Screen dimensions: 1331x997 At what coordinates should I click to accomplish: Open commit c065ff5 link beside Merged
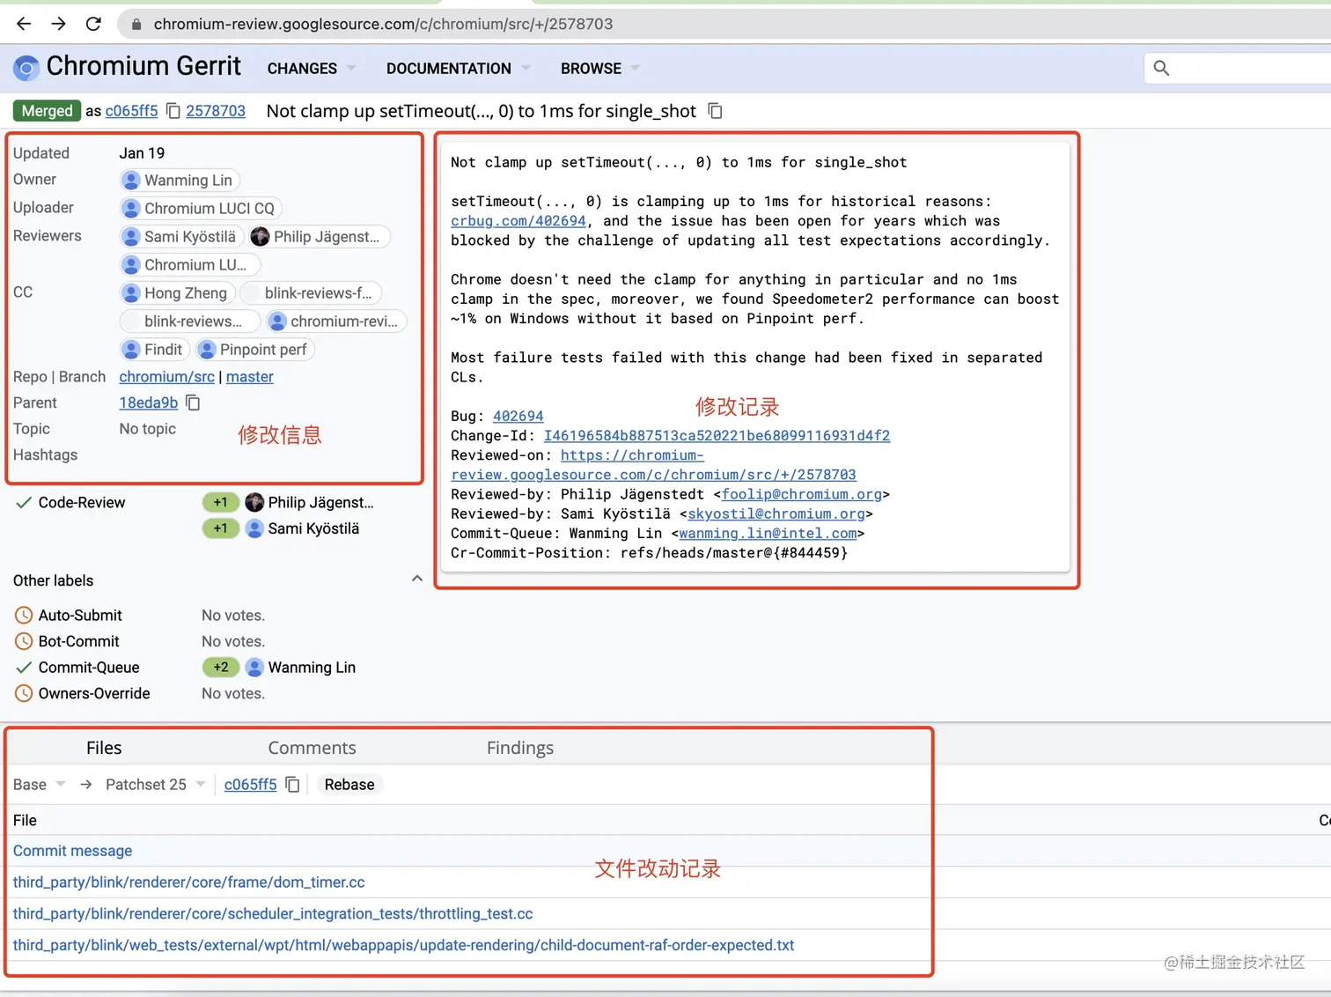point(131,111)
